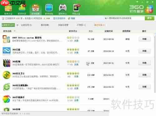Click the 360手机助手 colorful icon

7,99
